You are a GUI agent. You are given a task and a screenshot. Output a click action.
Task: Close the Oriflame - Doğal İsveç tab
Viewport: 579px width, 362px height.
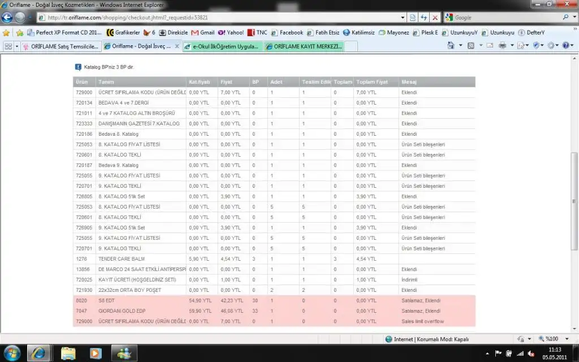pos(177,46)
